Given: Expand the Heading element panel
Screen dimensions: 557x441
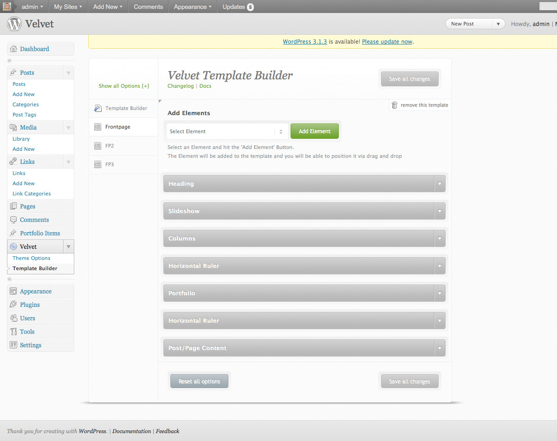Looking at the screenshot, I should coord(440,184).
